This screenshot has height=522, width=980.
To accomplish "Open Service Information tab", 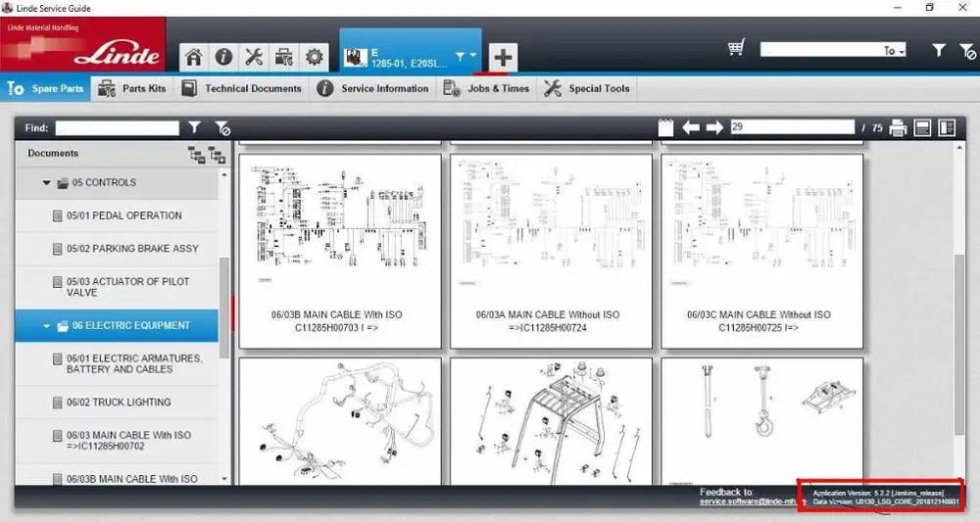I will click(x=373, y=89).
